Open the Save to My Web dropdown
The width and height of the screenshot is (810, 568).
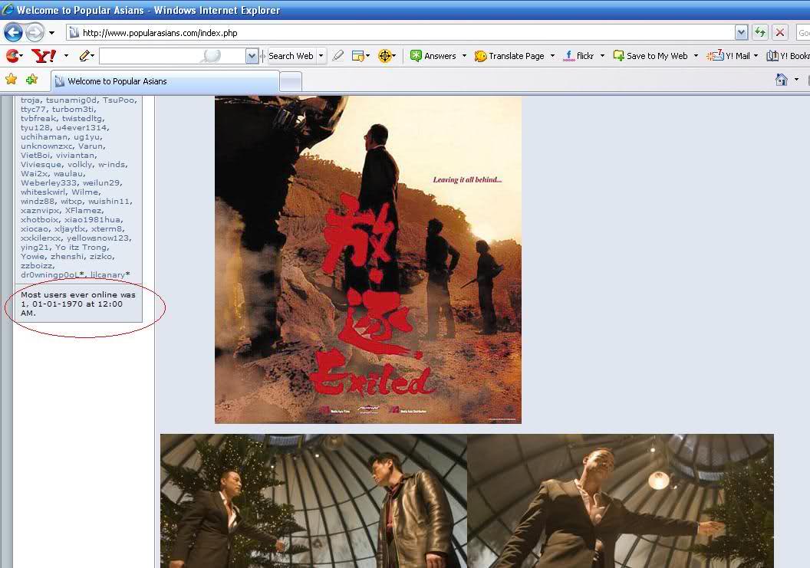[696, 56]
